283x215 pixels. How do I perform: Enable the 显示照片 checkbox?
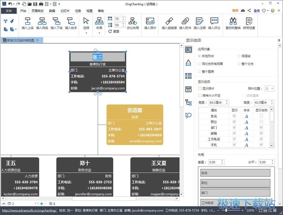(200, 89)
